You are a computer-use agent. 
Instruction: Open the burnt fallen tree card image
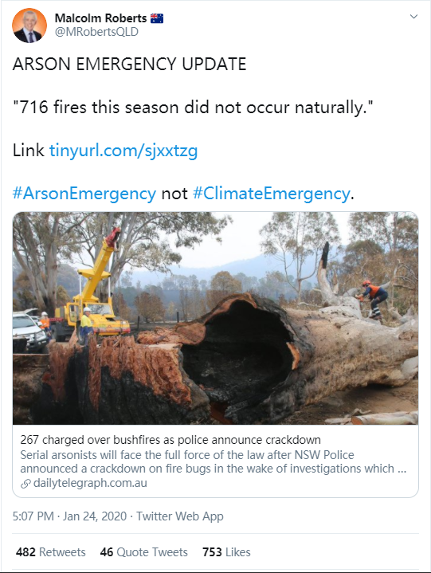coord(215,318)
